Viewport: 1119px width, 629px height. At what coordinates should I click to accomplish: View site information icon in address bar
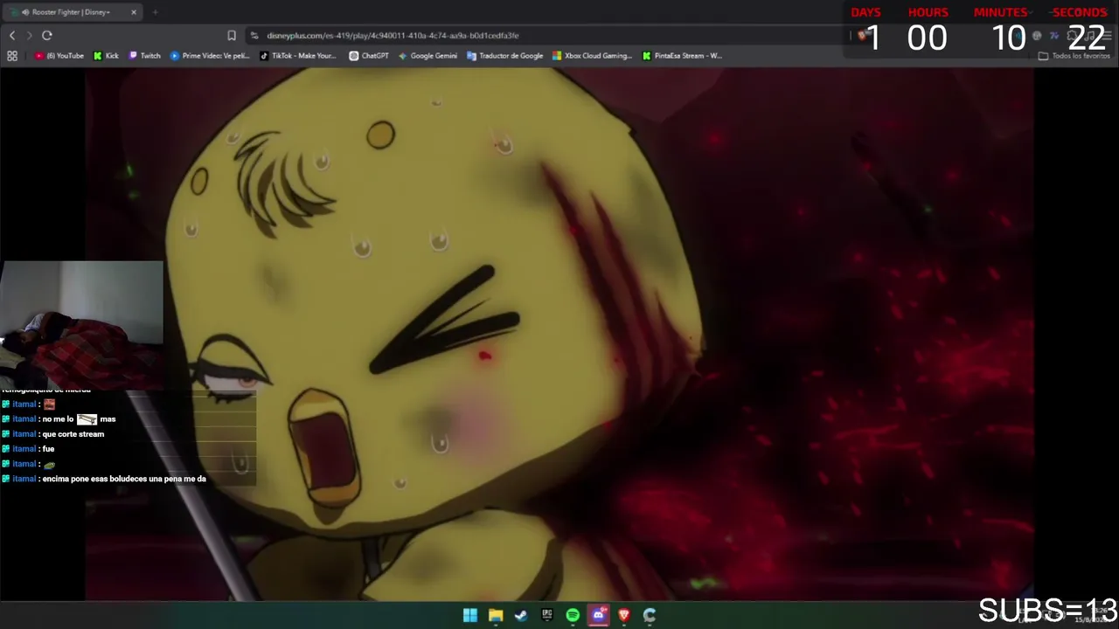pos(254,36)
